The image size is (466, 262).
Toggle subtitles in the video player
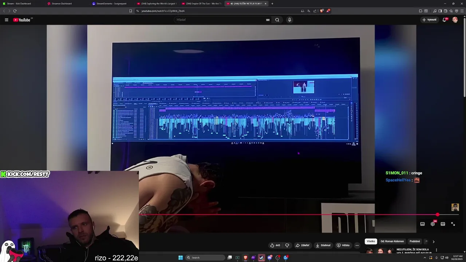422,224
